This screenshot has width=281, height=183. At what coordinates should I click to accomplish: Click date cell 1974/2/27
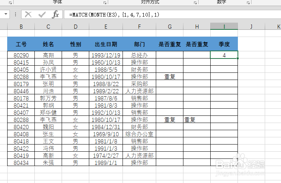(106, 155)
